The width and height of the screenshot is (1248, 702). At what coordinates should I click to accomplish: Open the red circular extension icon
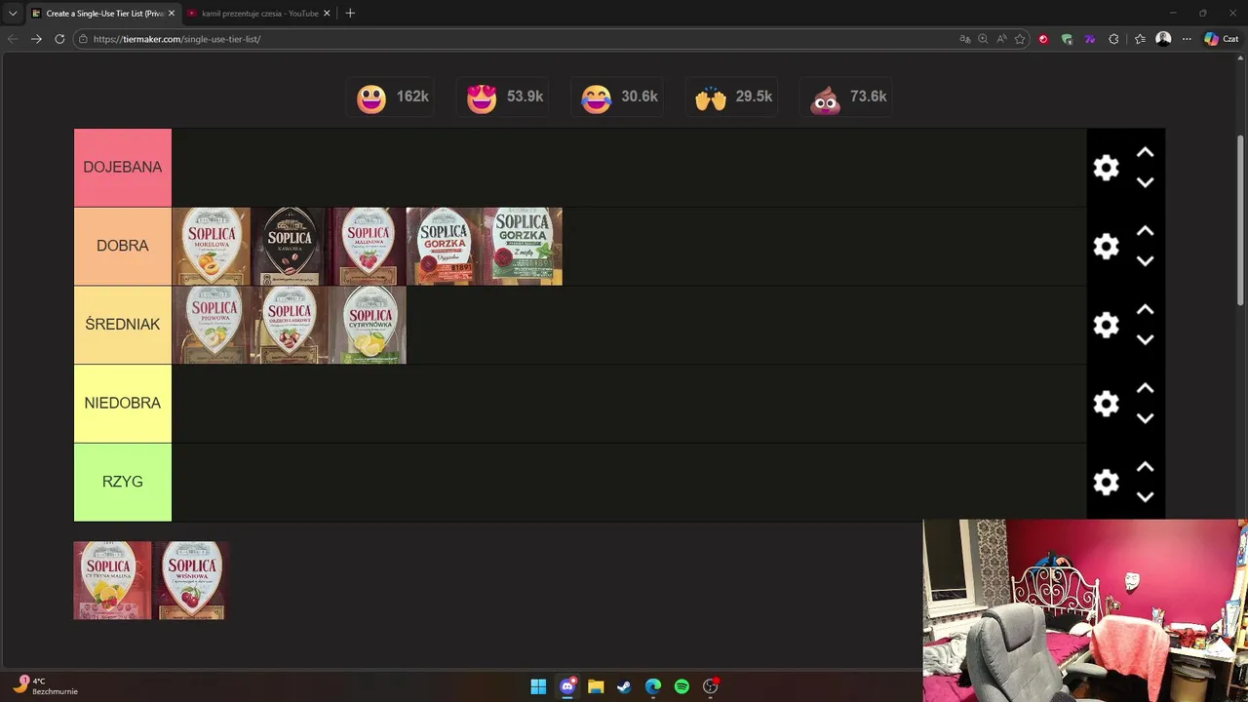point(1043,39)
